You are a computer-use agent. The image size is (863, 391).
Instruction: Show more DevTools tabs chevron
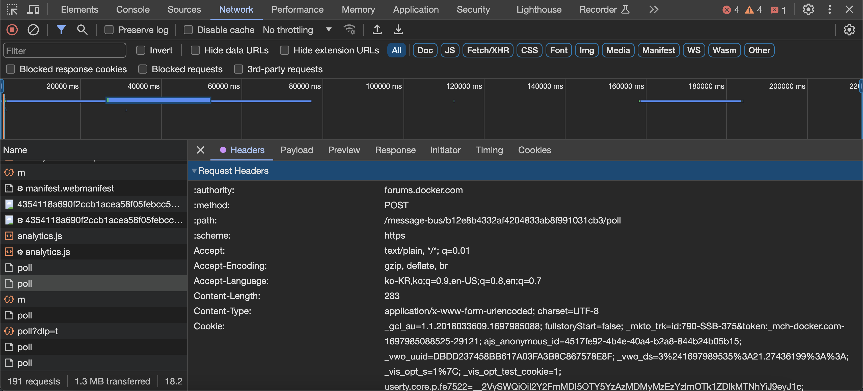pyautogui.click(x=654, y=9)
